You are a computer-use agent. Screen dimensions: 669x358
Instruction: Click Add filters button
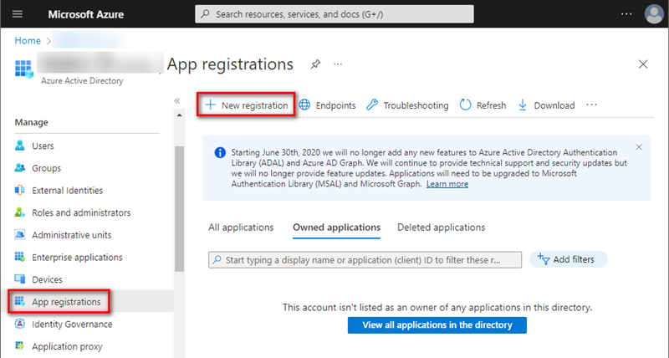pyautogui.click(x=568, y=259)
